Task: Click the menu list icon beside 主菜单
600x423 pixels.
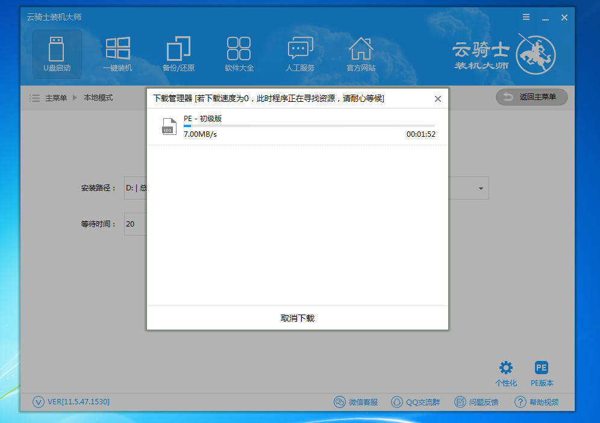Action: coord(34,98)
